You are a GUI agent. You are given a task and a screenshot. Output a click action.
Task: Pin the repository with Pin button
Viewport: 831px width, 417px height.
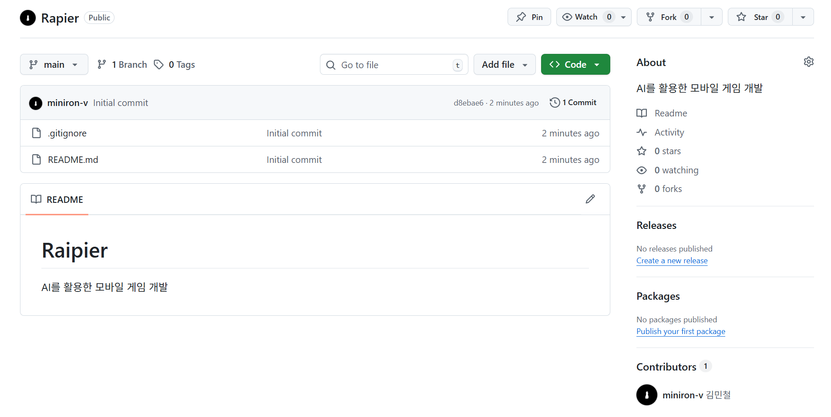(529, 17)
